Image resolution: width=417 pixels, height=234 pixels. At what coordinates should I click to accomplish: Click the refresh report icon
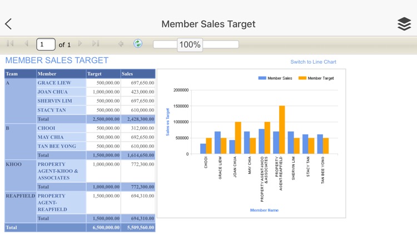(x=138, y=44)
